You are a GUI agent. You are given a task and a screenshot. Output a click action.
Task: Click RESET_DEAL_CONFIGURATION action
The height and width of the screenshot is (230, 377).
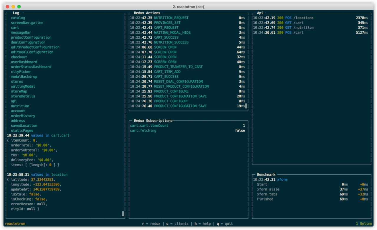[188, 81]
